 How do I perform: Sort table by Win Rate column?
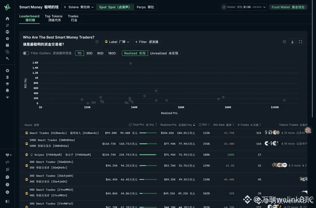click(223, 125)
